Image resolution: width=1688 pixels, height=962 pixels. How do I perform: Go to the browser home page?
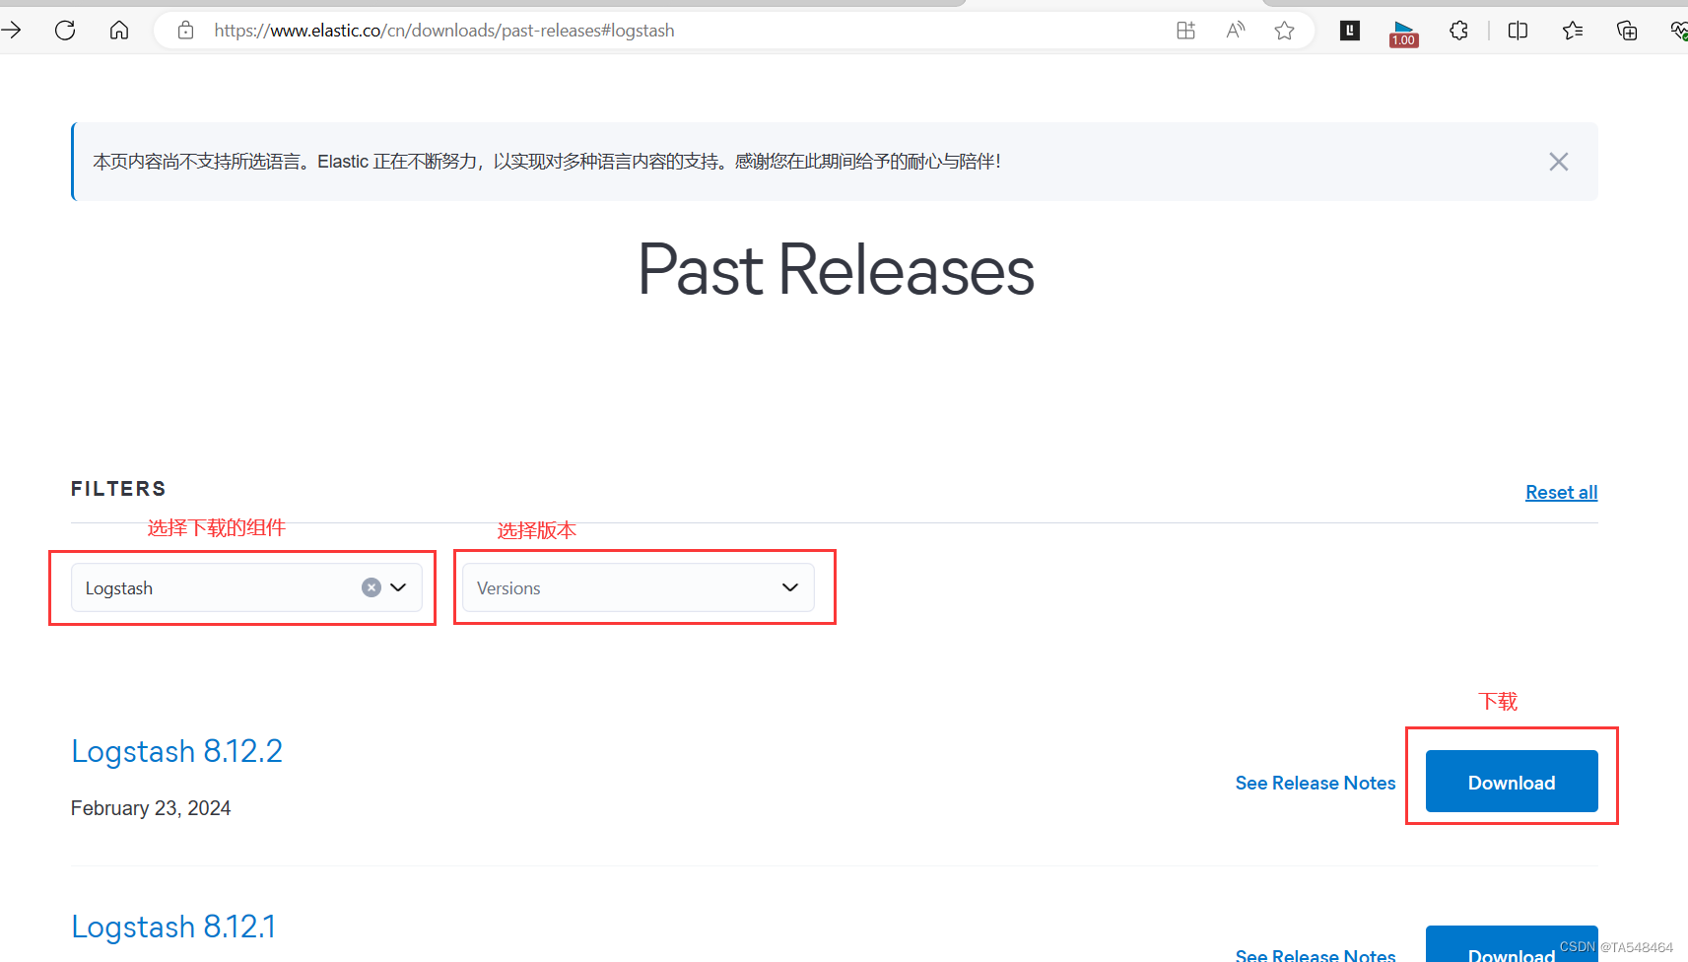pyautogui.click(x=119, y=31)
